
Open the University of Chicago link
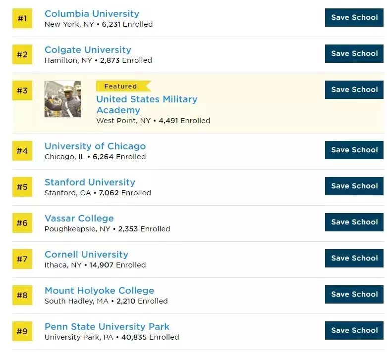[95, 146]
